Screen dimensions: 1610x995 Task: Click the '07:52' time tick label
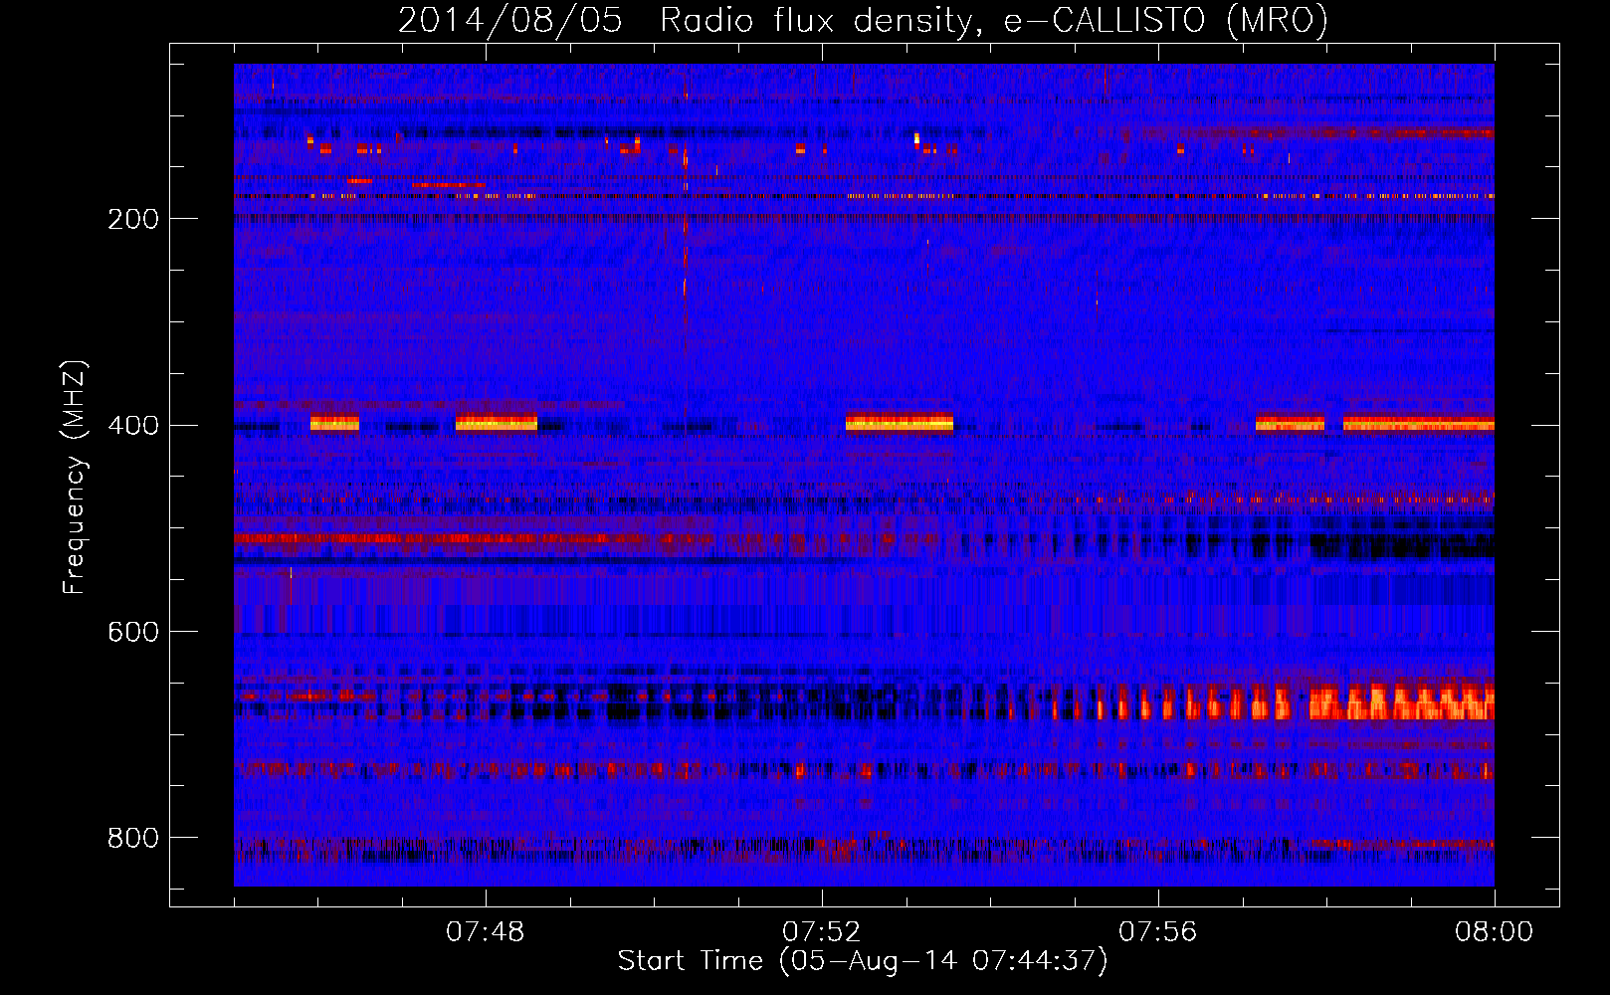point(822,932)
